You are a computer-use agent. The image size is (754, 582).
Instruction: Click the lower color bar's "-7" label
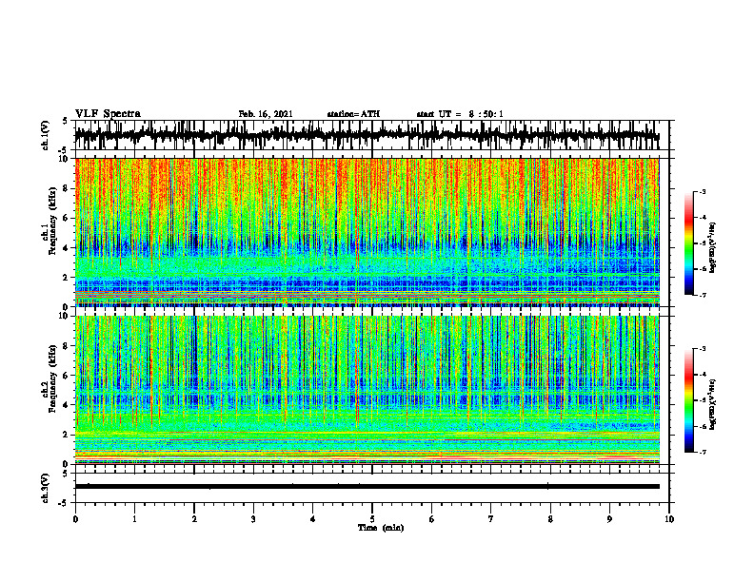coord(703,452)
